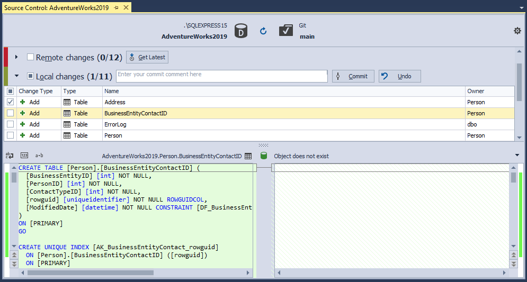Viewport: 527px width, 282px height.
Task: Click changes list scroll-up arrow
Action: (x=519, y=51)
